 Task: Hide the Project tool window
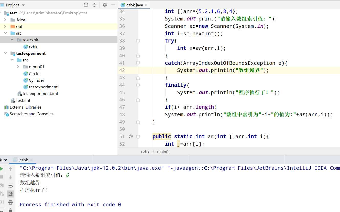113,5
